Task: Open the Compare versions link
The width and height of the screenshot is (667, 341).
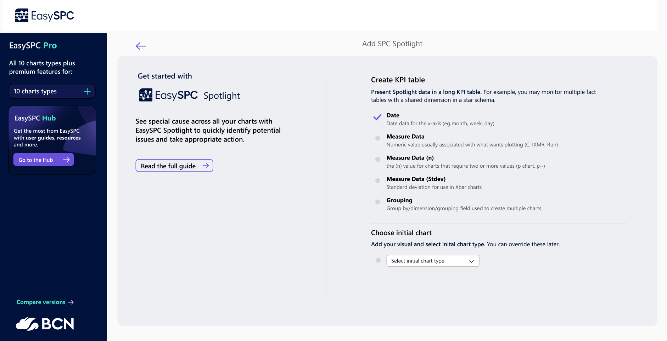Action: pos(41,302)
